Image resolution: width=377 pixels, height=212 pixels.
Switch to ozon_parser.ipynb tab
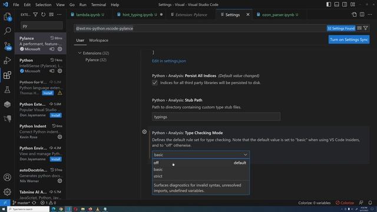point(280,15)
